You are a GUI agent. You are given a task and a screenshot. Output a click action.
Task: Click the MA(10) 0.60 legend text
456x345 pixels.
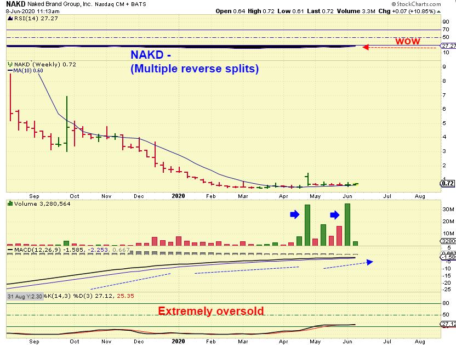tap(28, 70)
